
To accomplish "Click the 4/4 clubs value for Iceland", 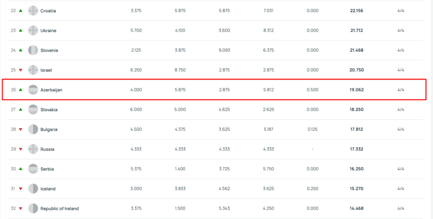I will [x=401, y=189].
